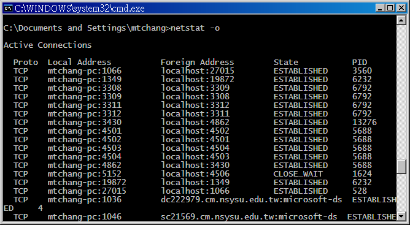This screenshot has width=410, height=225.
Task: Click the scrollbar down arrow
Action: tap(401, 216)
